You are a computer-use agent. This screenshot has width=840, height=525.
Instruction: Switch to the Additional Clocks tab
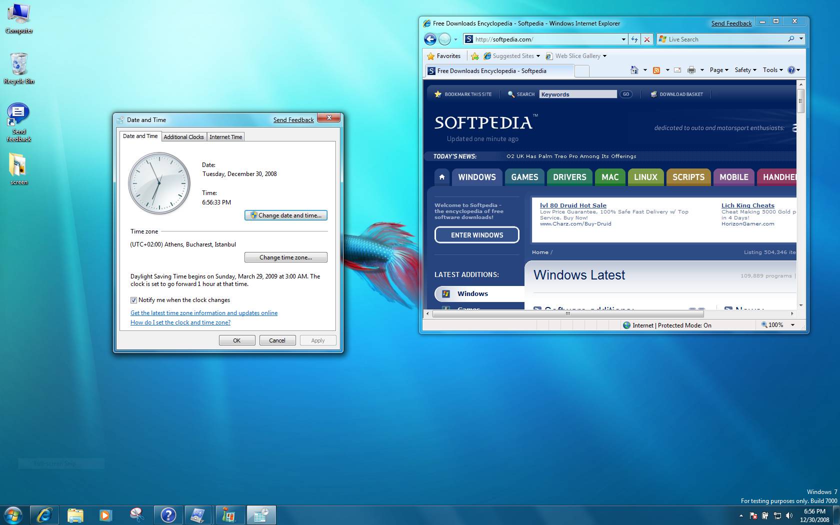(183, 136)
